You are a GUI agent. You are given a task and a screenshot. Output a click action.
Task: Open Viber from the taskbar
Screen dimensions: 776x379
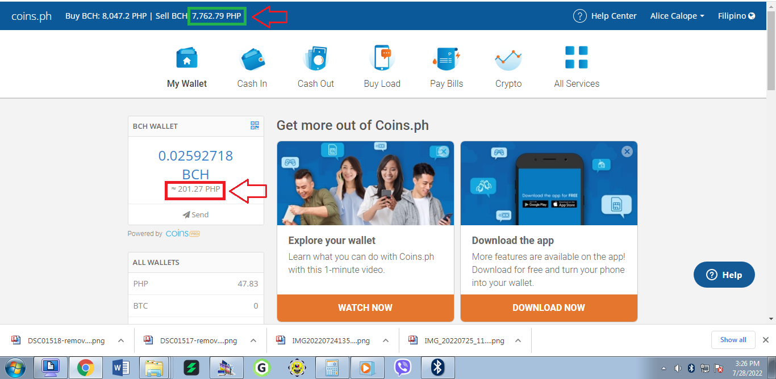(x=402, y=368)
